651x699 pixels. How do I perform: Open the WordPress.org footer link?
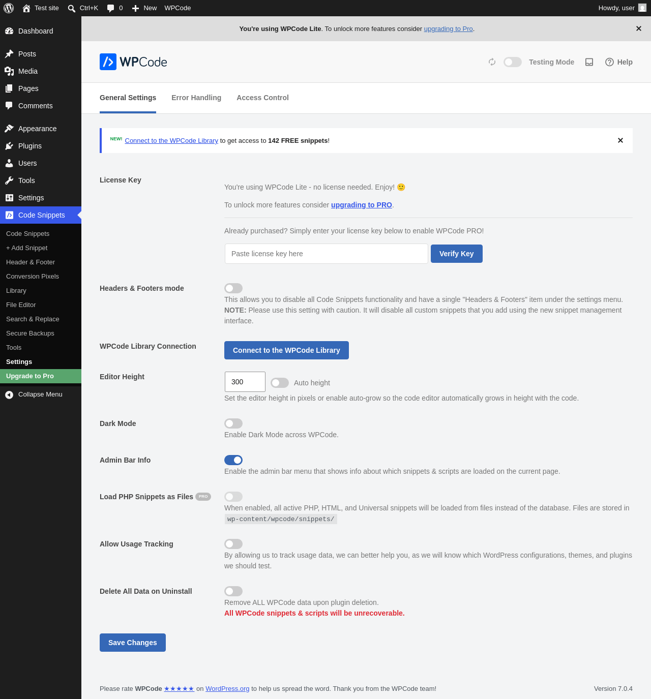[227, 689]
